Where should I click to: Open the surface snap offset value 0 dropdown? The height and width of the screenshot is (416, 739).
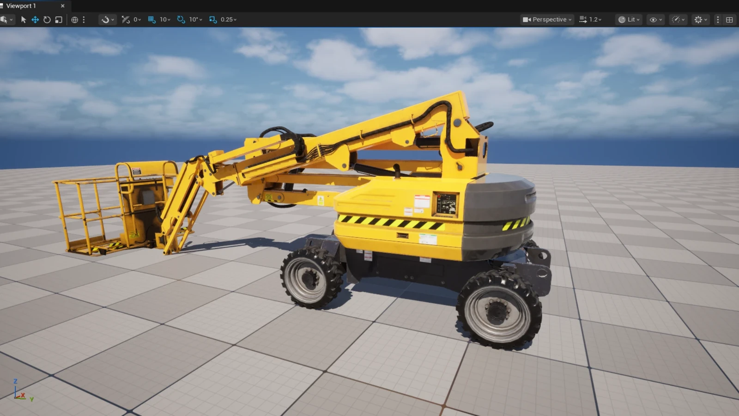pos(137,19)
